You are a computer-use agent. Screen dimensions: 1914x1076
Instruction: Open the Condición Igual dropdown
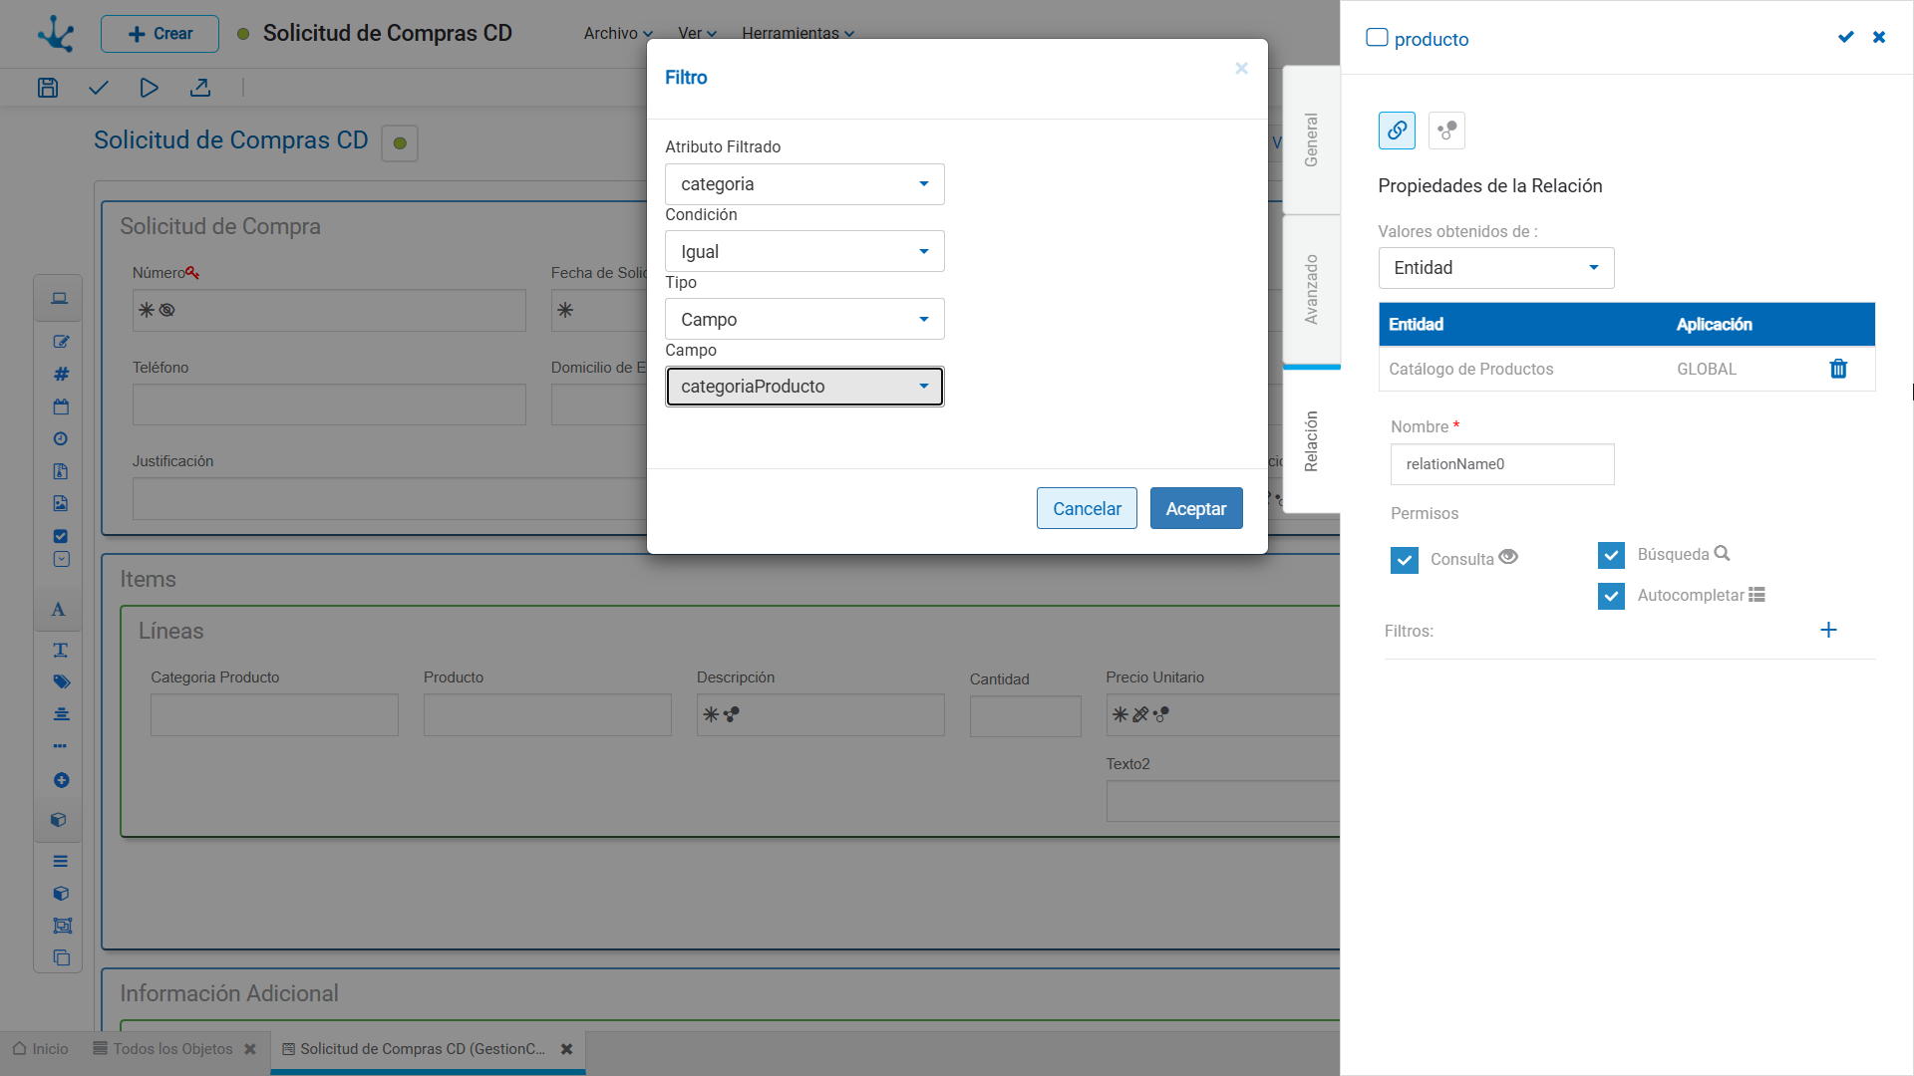804,252
